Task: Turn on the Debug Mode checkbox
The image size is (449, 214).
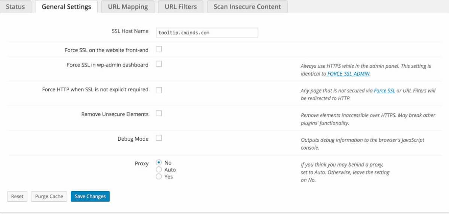Action: (x=159, y=138)
